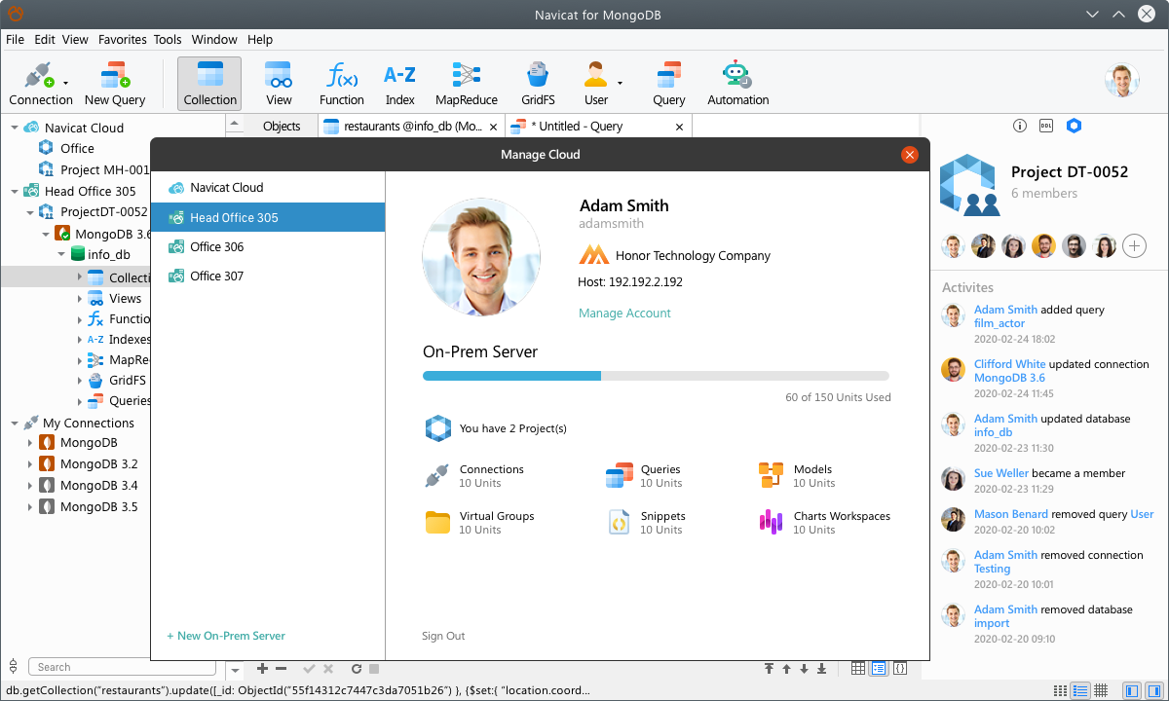This screenshot has height=701, width=1169.
Task: Select Project MH-001 tree item
Action: tap(94, 169)
